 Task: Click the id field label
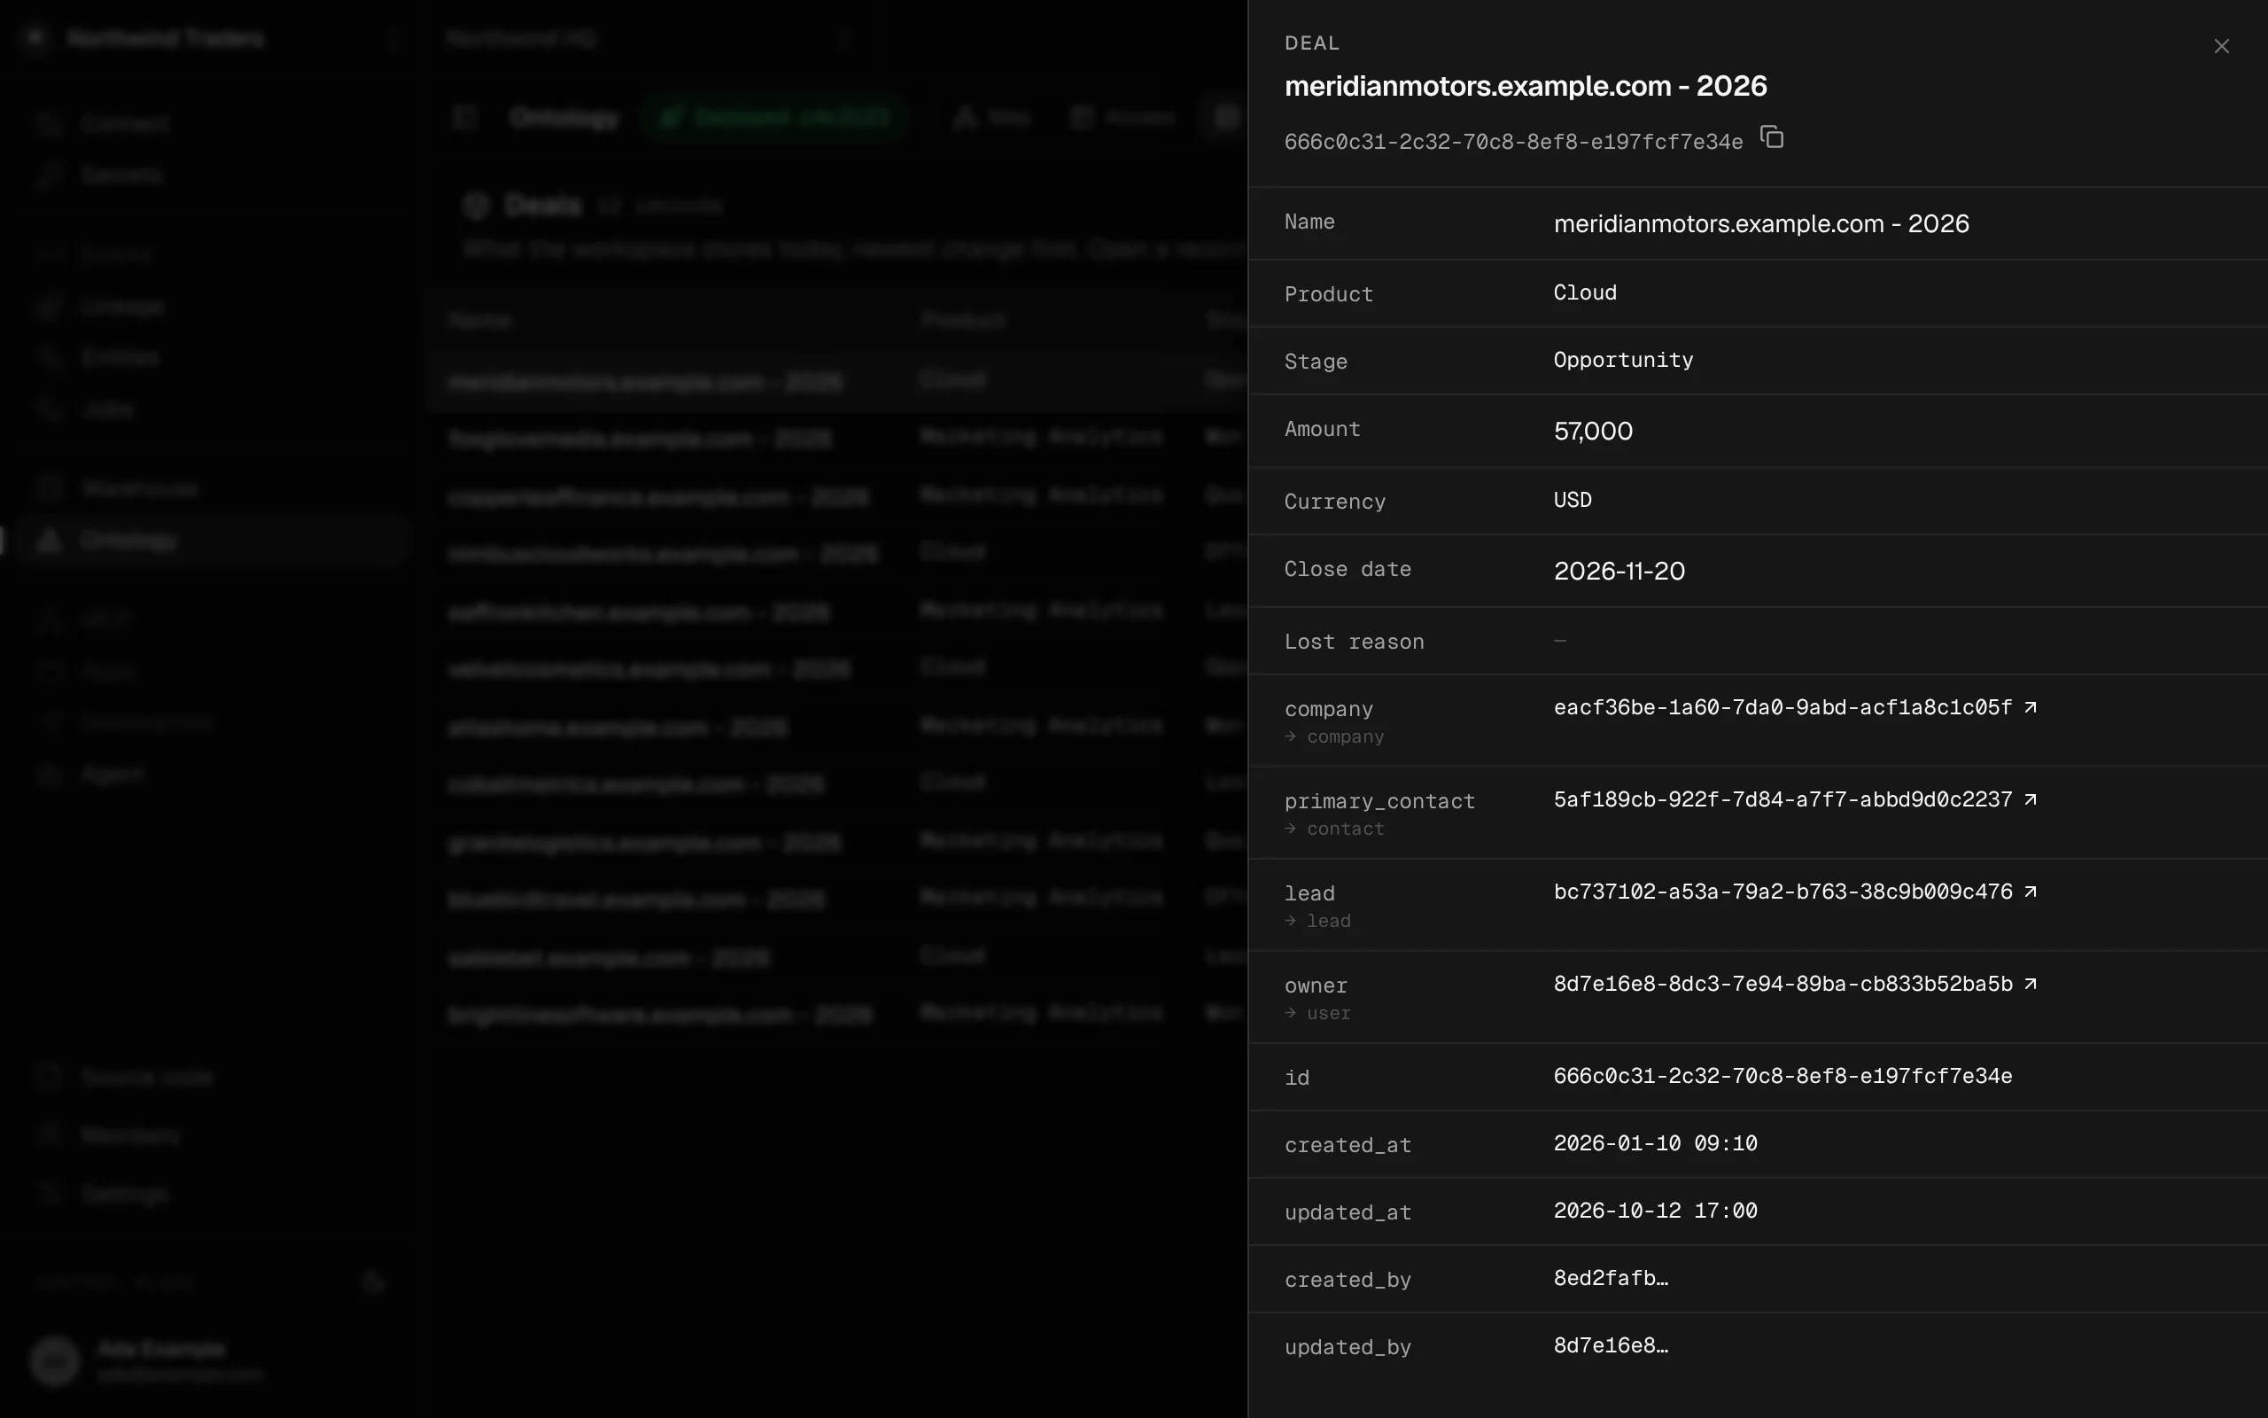coord(1297,1079)
